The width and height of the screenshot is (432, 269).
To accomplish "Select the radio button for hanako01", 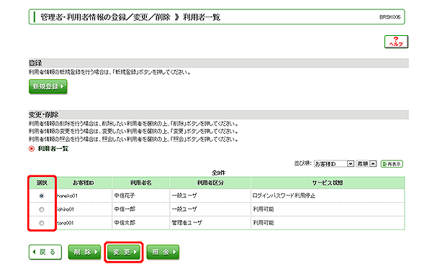I will [42, 196].
